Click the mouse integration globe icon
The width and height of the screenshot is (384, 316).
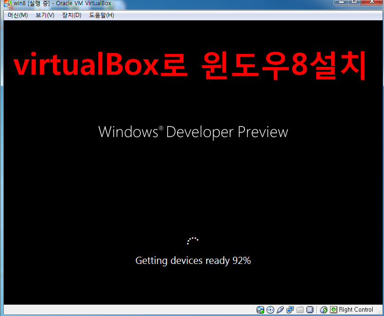tap(324, 310)
